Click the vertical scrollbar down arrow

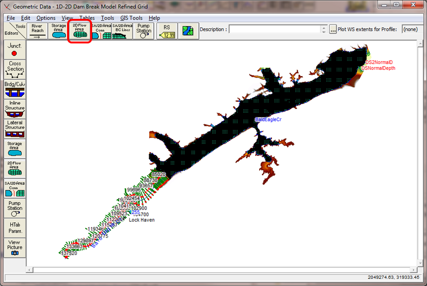pyautogui.click(x=420, y=263)
